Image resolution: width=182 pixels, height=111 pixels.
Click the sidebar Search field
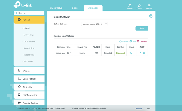pos(29,13)
